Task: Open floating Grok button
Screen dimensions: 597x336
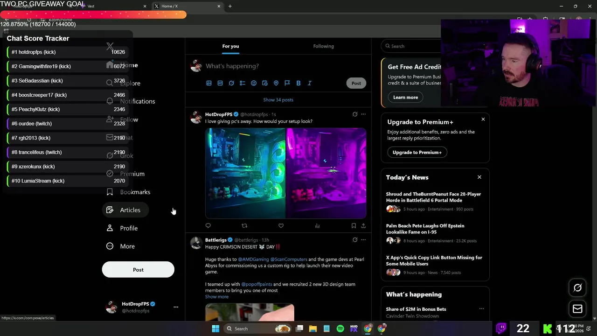Action: pos(577,288)
